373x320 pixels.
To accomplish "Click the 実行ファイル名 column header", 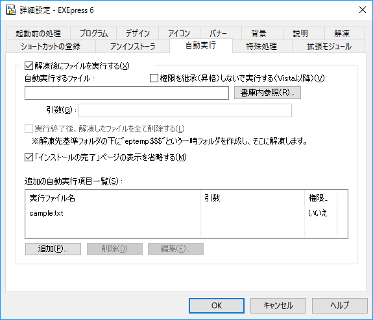I will click(113, 198).
